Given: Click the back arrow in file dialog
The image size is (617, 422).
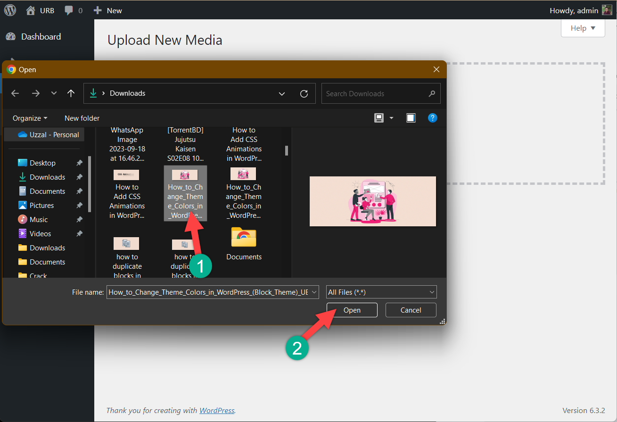Looking at the screenshot, I should (x=15, y=93).
